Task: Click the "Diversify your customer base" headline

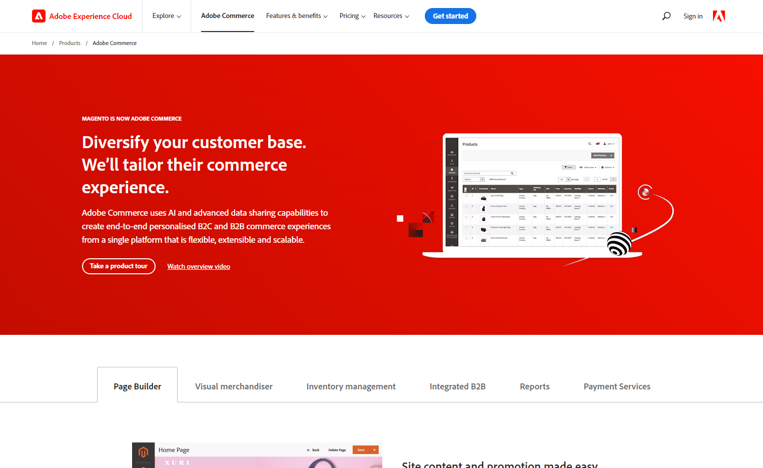Action: (194, 165)
